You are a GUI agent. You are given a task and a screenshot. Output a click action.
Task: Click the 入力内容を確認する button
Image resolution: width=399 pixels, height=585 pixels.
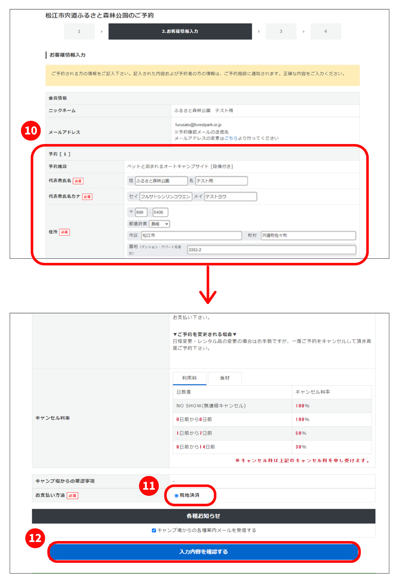click(204, 552)
